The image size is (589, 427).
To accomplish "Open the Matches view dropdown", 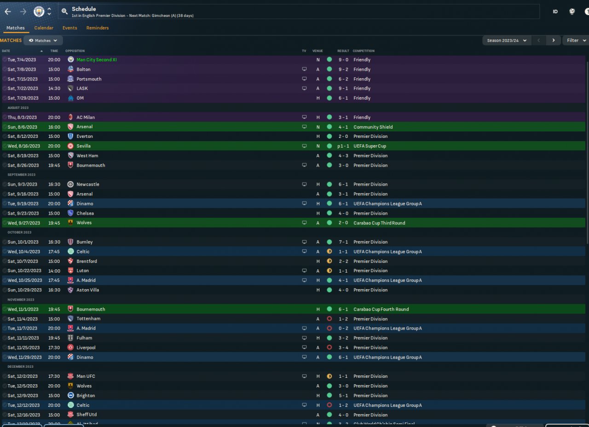I will 43,40.
